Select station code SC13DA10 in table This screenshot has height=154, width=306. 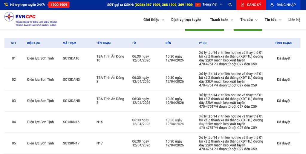point(71,58)
